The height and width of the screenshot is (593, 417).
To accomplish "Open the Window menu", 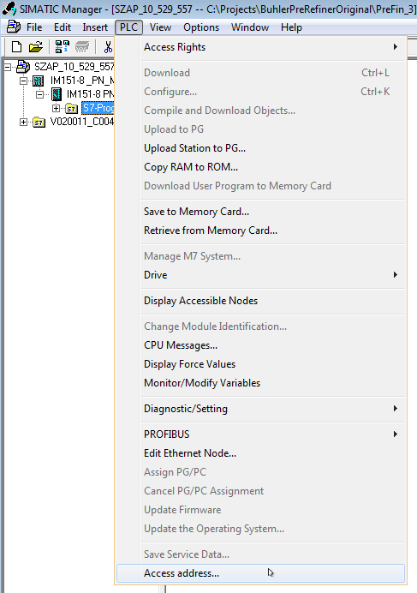I will click(250, 27).
